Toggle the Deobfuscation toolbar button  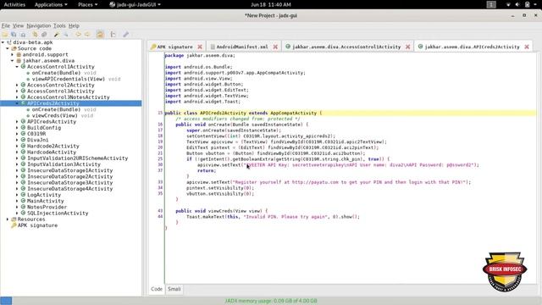coord(100,34)
